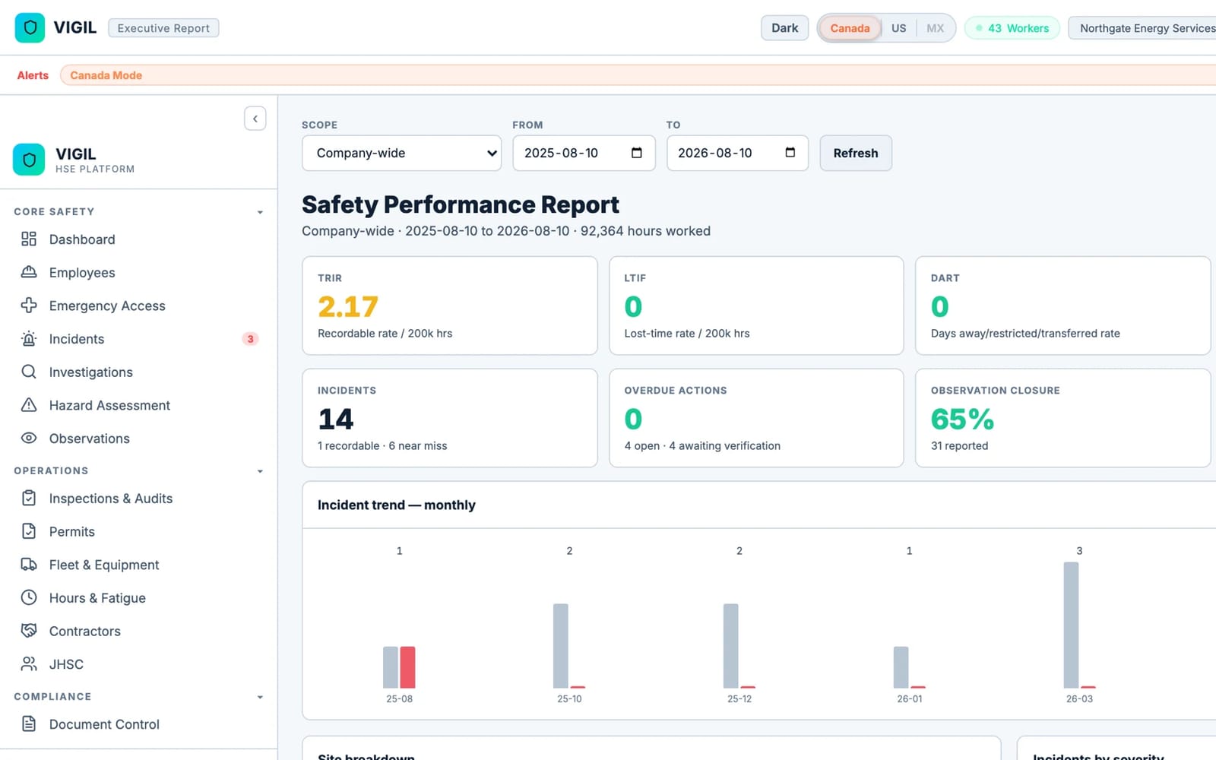Click the Refresh button
This screenshot has width=1216, height=760.
pyautogui.click(x=856, y=153)
